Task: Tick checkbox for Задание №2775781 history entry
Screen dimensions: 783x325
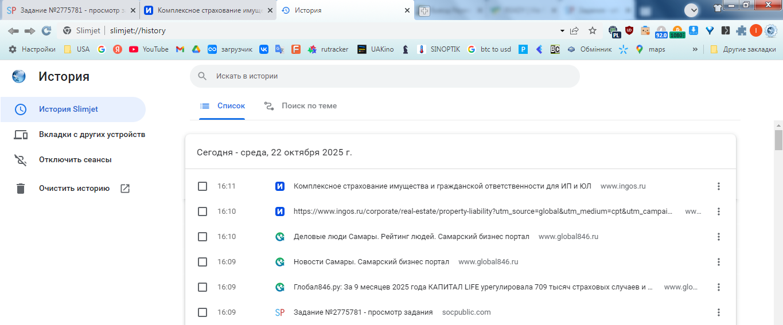Action: click(202, 312)
